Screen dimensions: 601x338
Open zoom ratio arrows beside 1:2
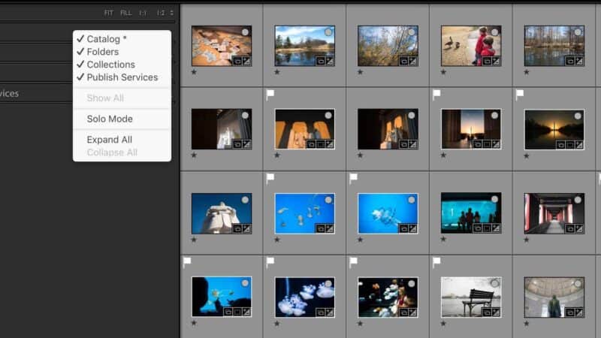click(172, 13)
